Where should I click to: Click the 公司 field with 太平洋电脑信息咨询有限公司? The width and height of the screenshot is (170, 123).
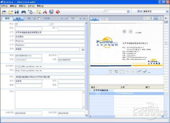(50, 33)
